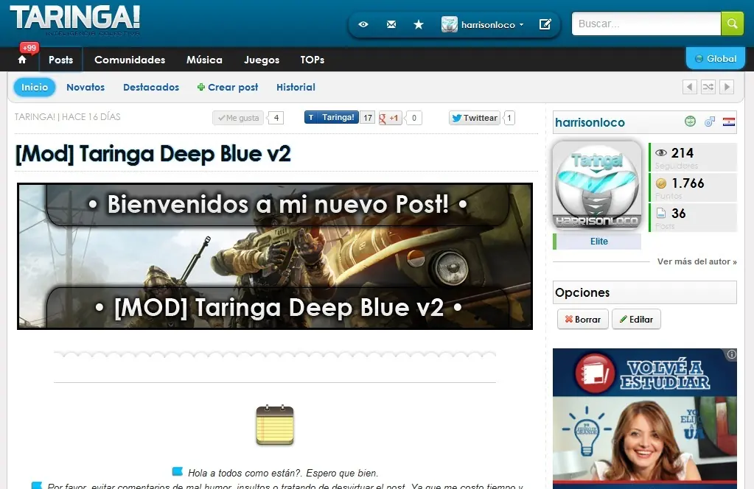Click the Google +1 button

point(390,118)
